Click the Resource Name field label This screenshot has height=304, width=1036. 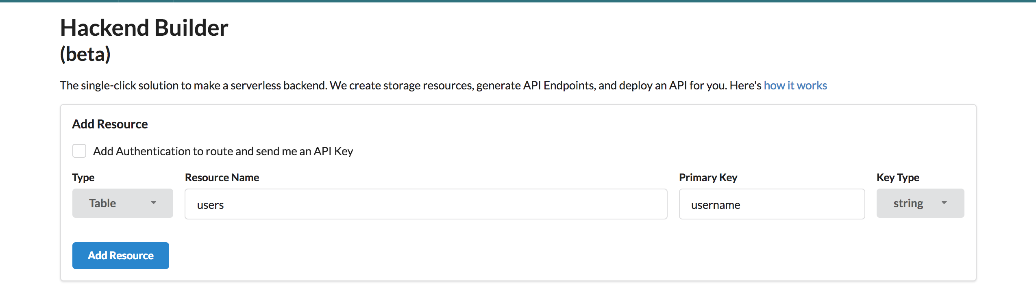[x=222, y=178]
